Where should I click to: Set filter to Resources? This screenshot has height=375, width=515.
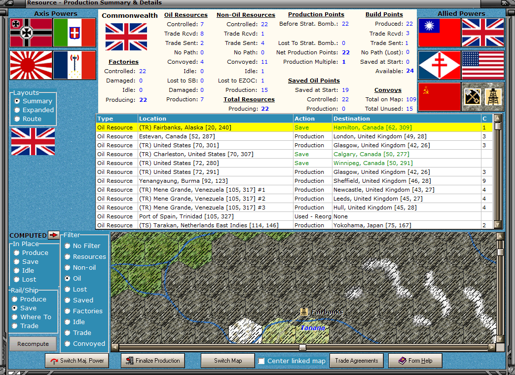[85, 256]
